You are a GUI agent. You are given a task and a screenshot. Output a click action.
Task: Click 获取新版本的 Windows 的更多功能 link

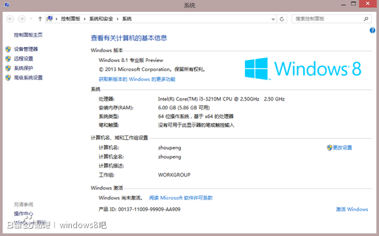coord(137,79)
